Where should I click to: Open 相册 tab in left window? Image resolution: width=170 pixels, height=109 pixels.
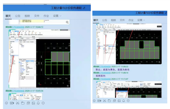[x=27, y=16]
